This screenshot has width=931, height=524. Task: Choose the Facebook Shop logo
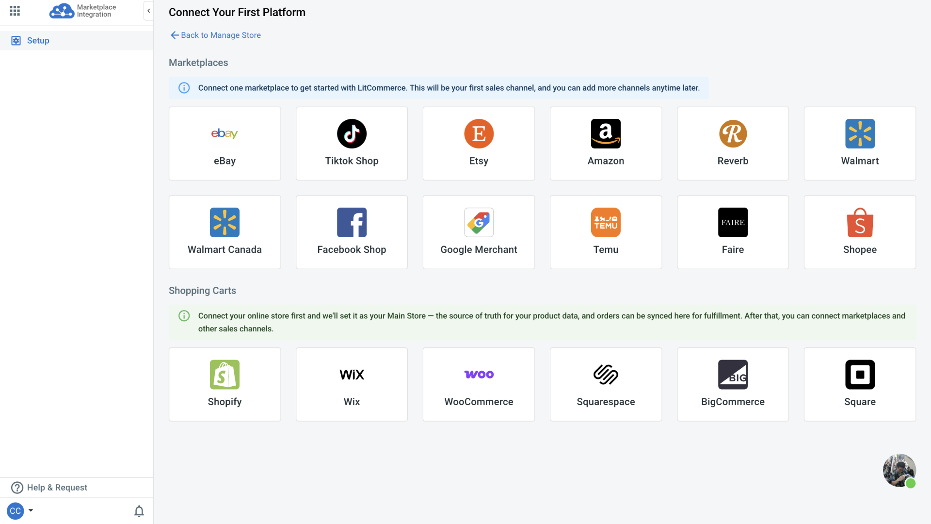pos(352,222)
